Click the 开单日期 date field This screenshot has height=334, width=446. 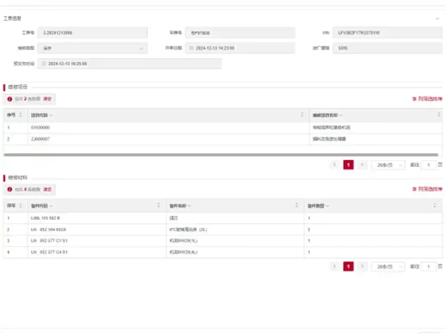tap(240, 48)
